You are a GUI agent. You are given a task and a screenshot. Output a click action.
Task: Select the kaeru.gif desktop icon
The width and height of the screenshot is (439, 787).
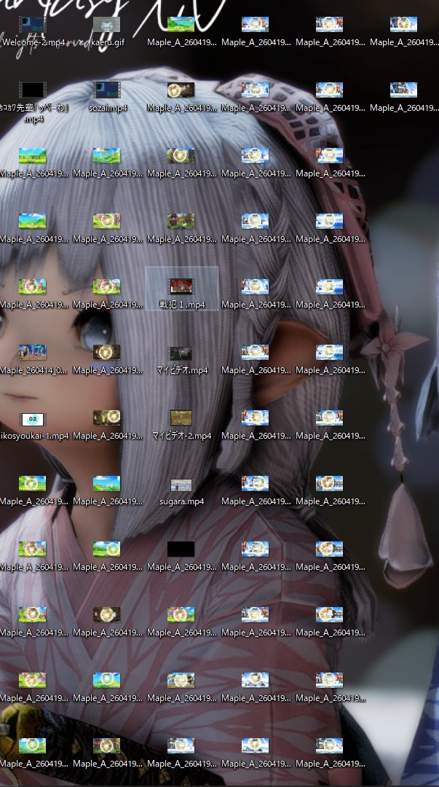point(107,32)
